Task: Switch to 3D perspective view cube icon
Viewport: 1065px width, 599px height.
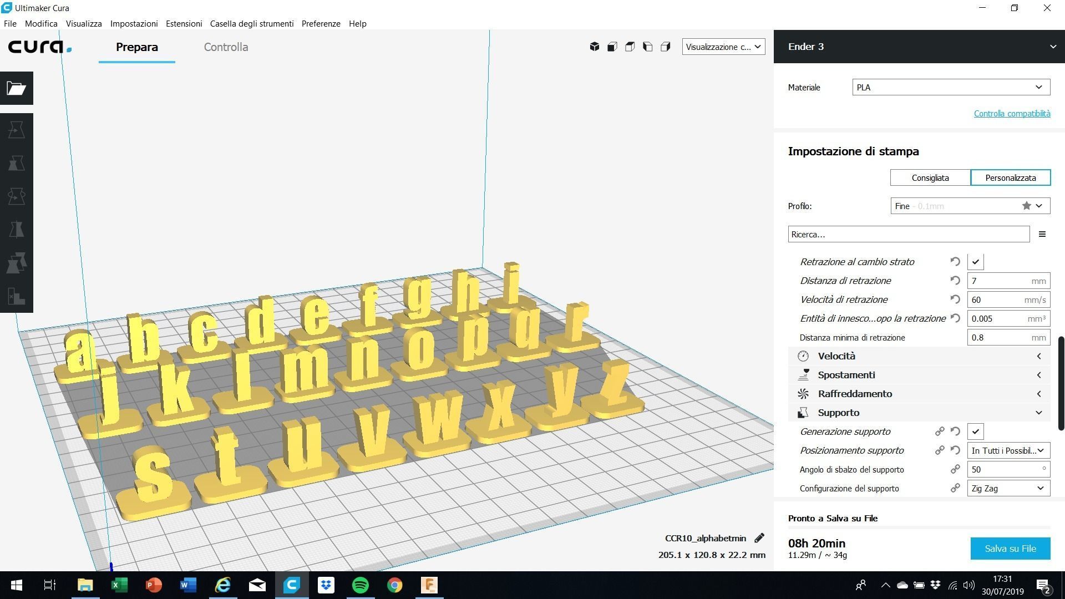Action: coord(595,47)
